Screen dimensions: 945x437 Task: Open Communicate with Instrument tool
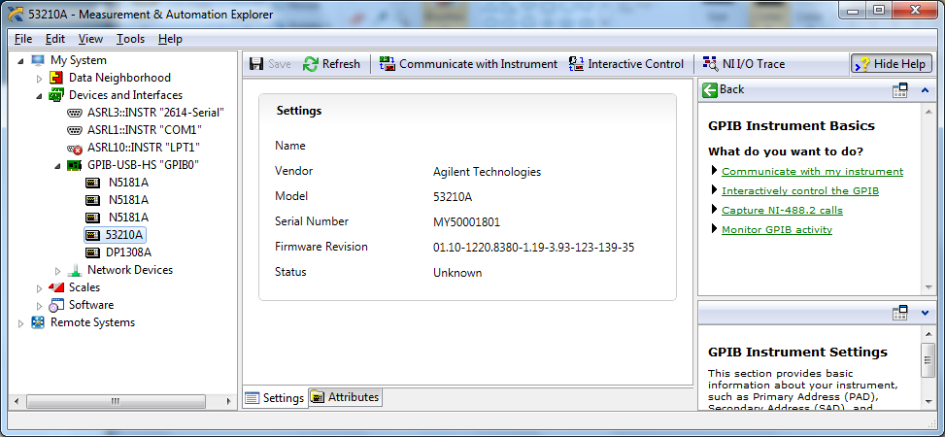pos(468,64)
